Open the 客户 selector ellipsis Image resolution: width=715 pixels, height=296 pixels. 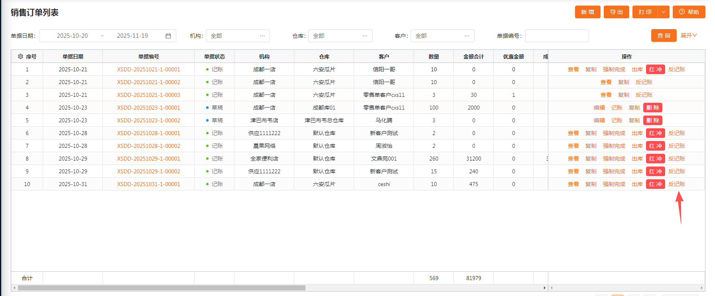467,36
